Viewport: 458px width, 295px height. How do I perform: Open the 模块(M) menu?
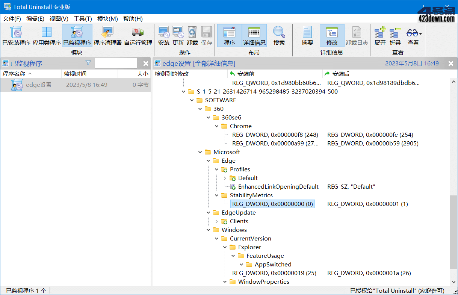point(107,19)
